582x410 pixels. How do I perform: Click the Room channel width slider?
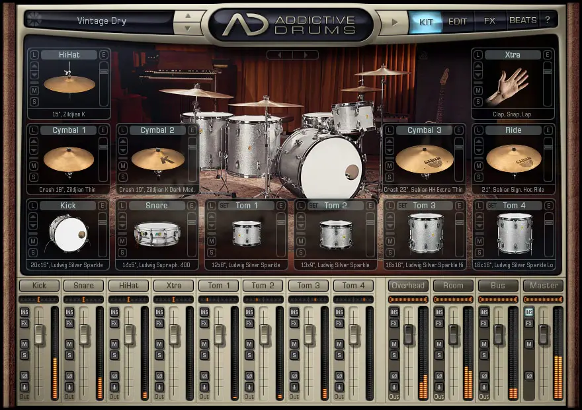click(x=453, y=299)
